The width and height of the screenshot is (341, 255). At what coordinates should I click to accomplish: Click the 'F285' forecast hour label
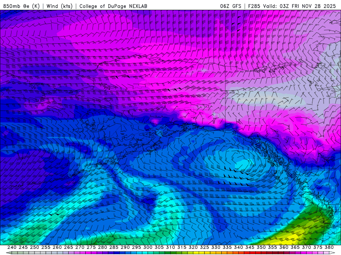click(254, 6)
